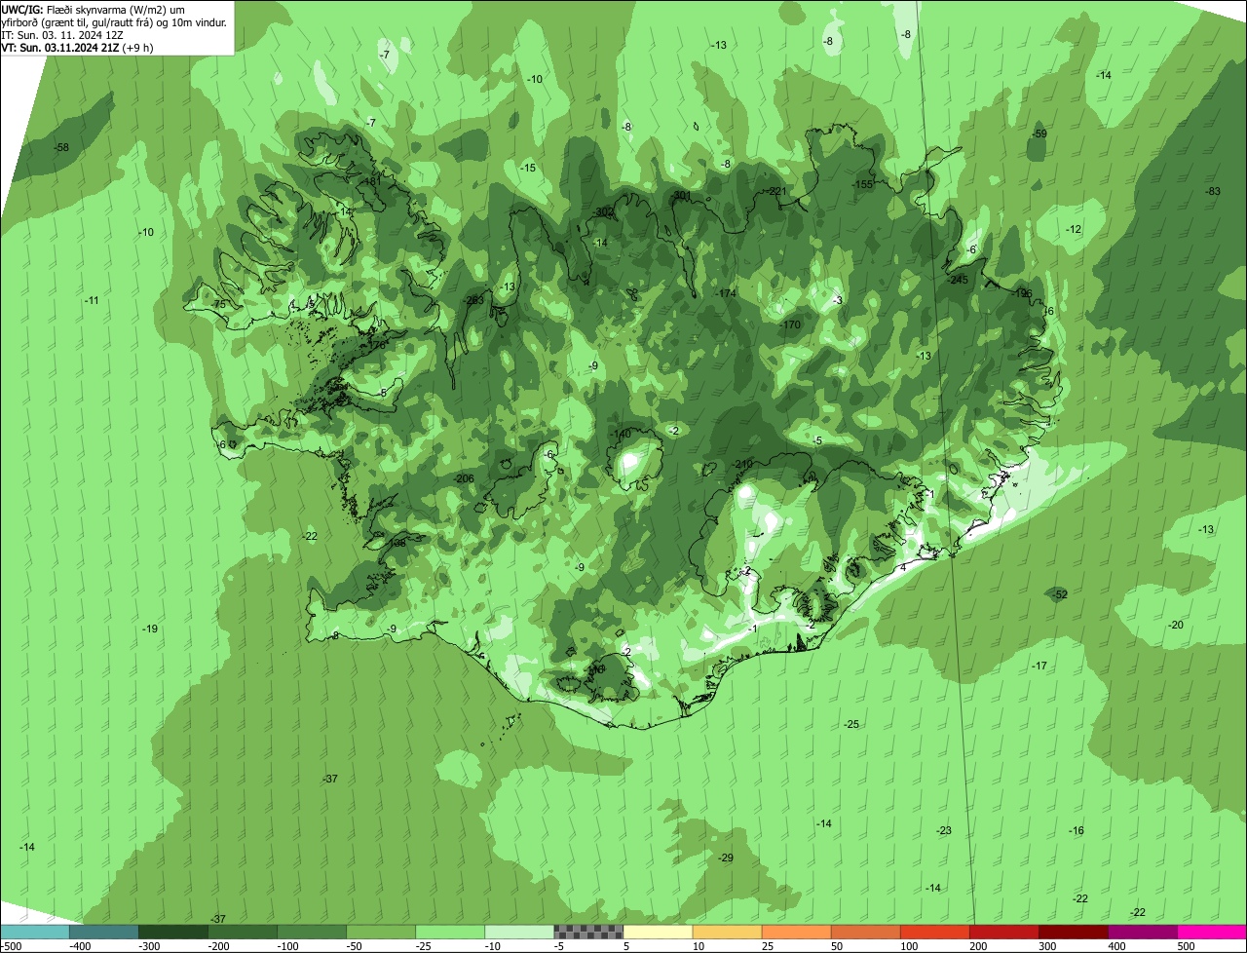
Task: Click the -302 flux value on the map
Action: coord(603,212)
